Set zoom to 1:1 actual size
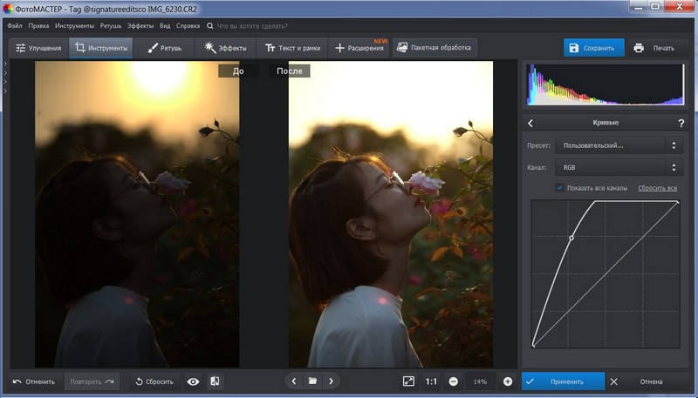The height and width of the screenshot is (398, 698). point(431,381)
